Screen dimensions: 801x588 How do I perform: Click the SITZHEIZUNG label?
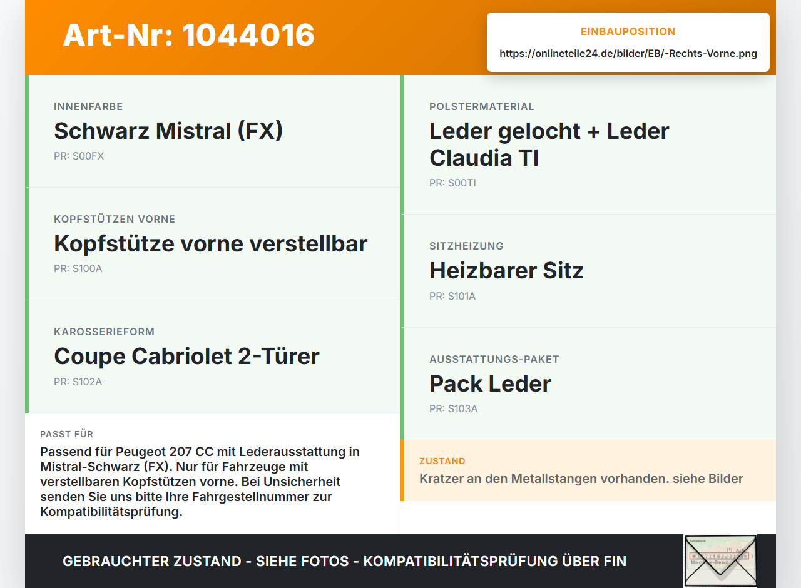[x=466, y=246]
